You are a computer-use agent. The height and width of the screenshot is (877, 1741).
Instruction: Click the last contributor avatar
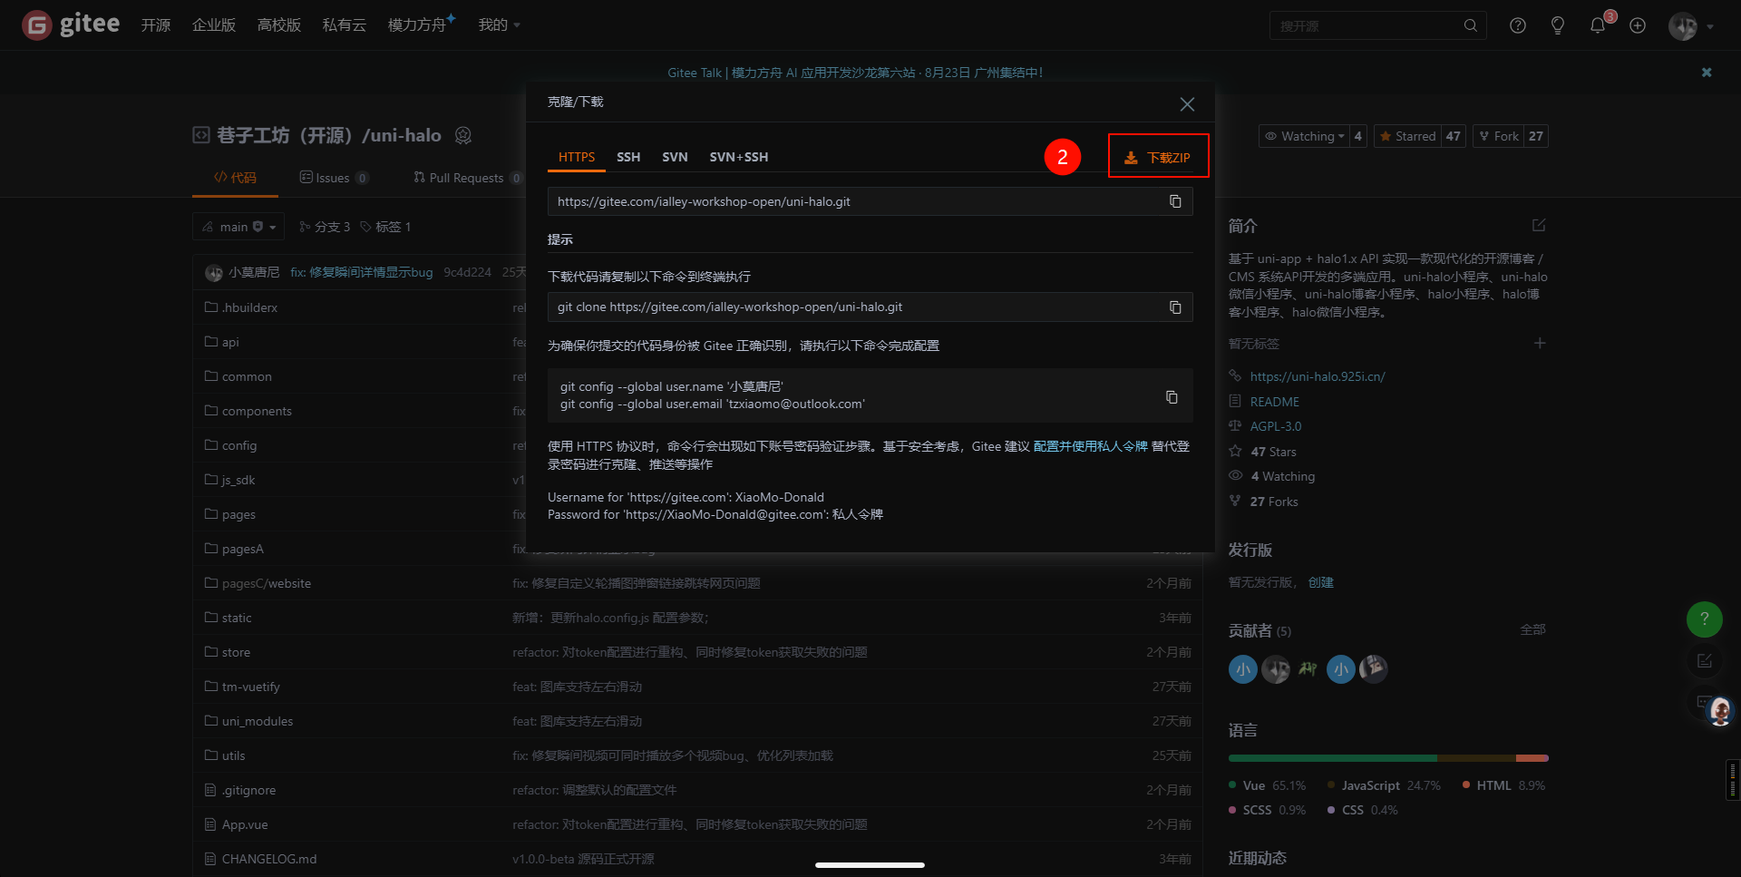coord(1374,669)
